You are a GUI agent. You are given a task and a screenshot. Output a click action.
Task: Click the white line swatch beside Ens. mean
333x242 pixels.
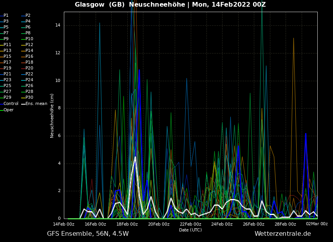[x=23, y=104]
